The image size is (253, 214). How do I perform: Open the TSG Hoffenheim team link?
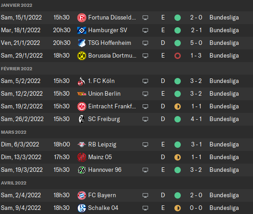click(x=109, y=43)
